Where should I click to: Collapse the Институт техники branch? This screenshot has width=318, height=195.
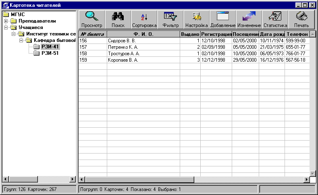[x=13, y=34]
